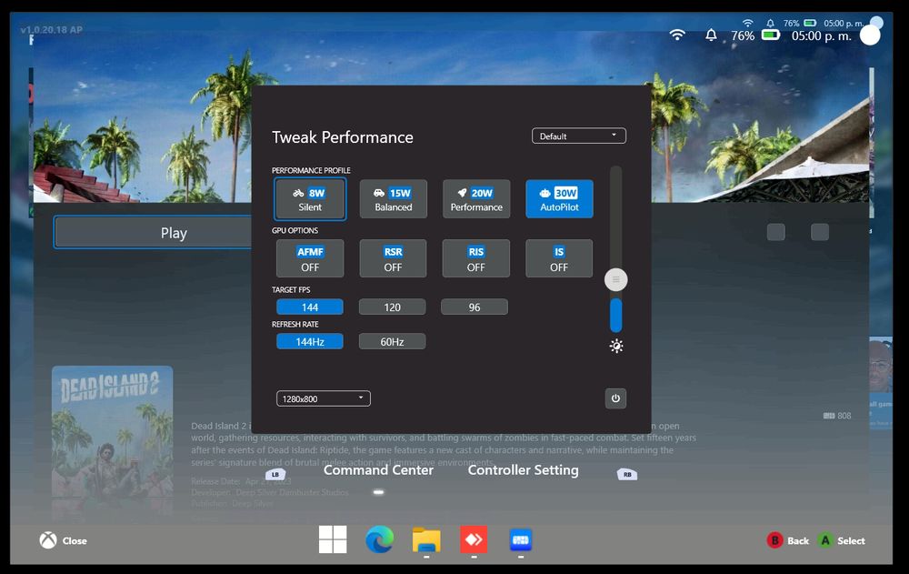Toggle the IS GPU option
Image resolution: width=909 pixels, height=574 pixels.
559,258
